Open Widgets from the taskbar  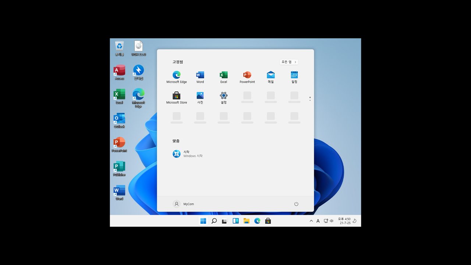235,221
